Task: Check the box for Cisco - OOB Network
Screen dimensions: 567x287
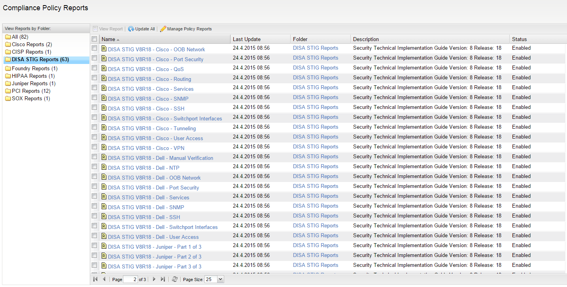Action: click(94, 48)
